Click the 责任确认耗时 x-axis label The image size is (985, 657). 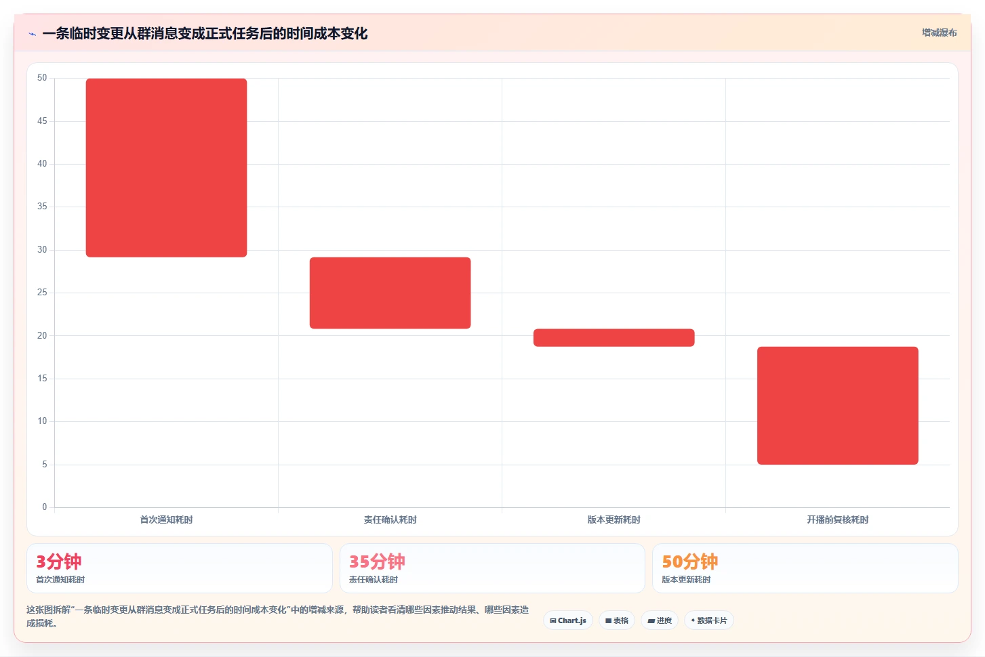click(x=390, y=520)
